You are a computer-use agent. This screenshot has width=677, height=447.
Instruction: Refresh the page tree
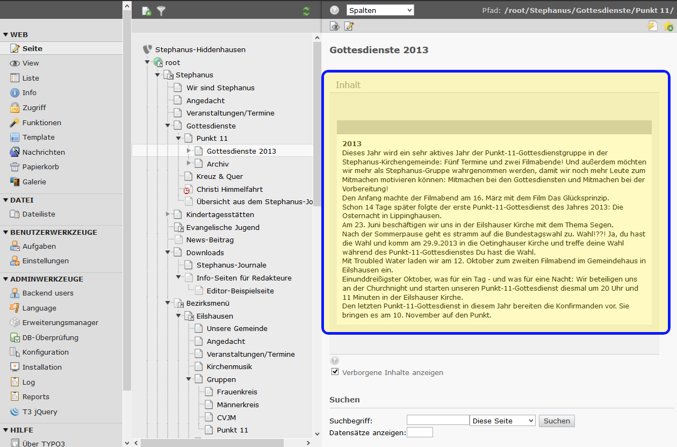point(306,11)
